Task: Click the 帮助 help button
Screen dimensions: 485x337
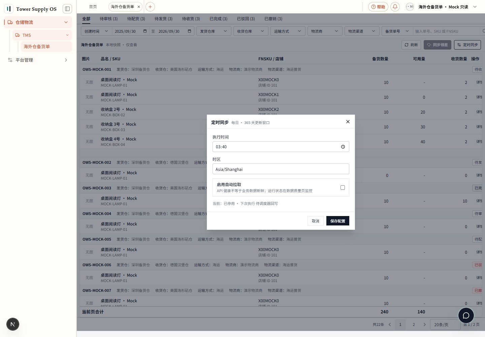Action: (378, 7)
